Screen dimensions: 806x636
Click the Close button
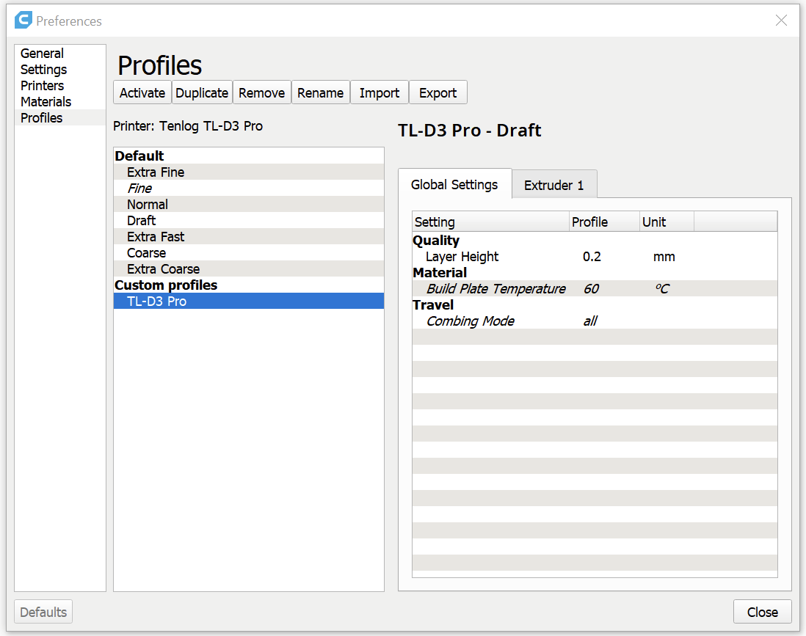pos(762,612)
